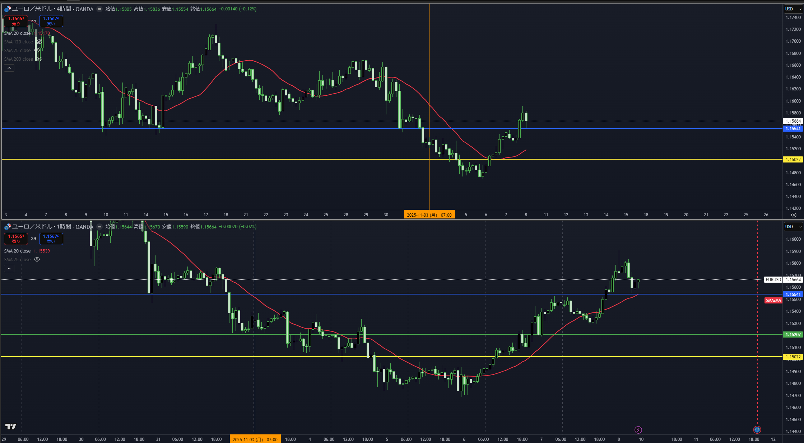This screenshot has width=804, height=443.
Task: Toggle visibility of SMA 75 in 1-hour chart
Action: tap(37, 260)
